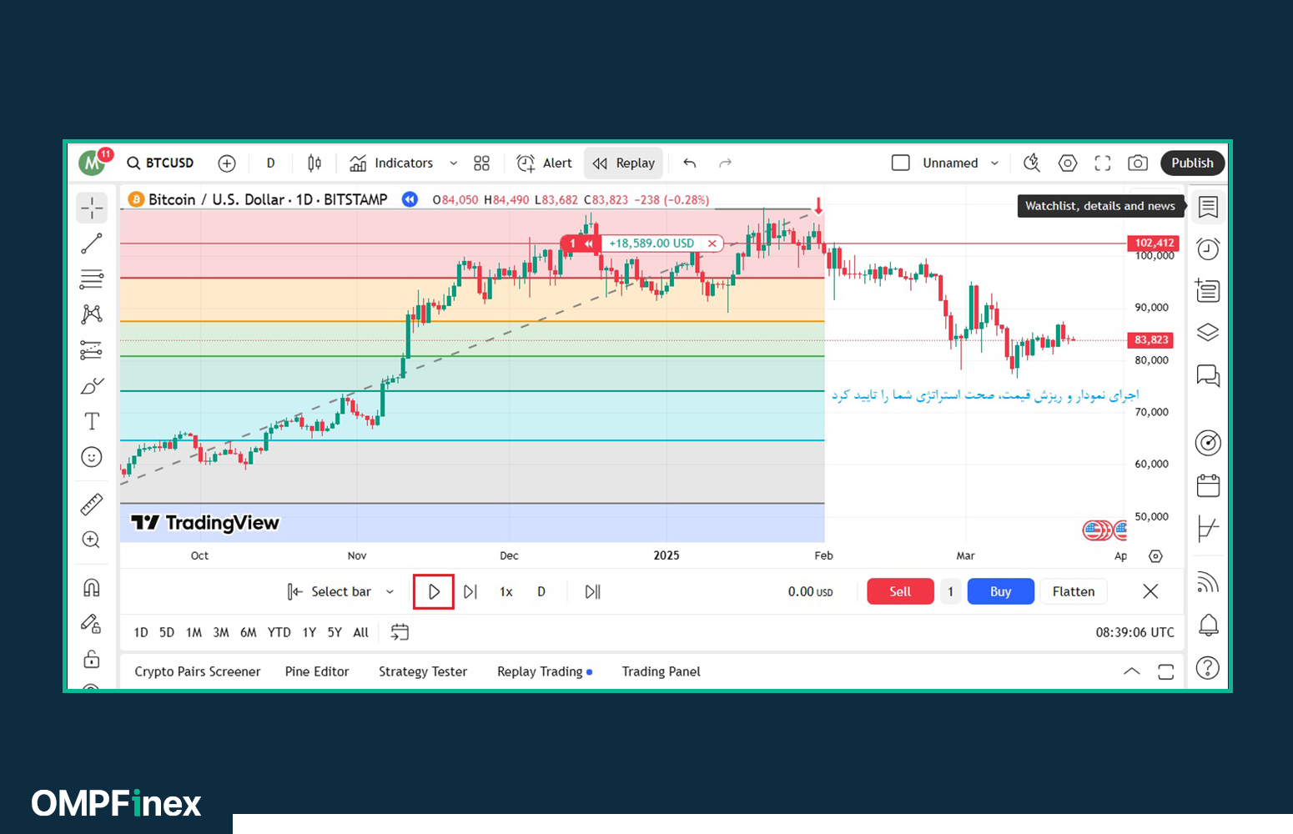The width and height of the screenshot is (1293, 834).
Task: Open the Unnamed layout name
Action: pyautogui.click(x=950, y=163)
